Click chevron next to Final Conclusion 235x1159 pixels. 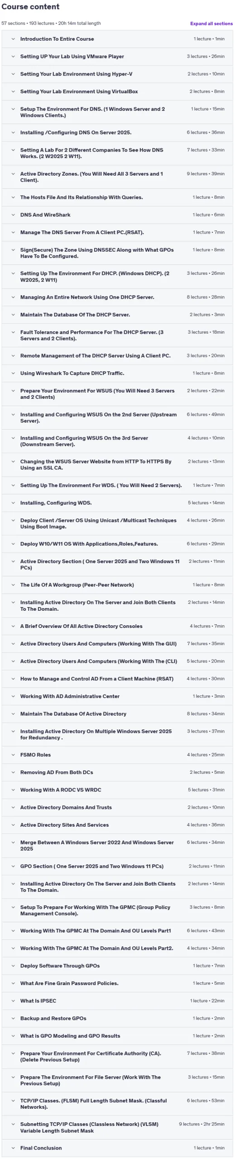tap(13, 1148)
